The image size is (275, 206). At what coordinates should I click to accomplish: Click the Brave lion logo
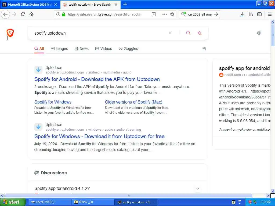10,33
